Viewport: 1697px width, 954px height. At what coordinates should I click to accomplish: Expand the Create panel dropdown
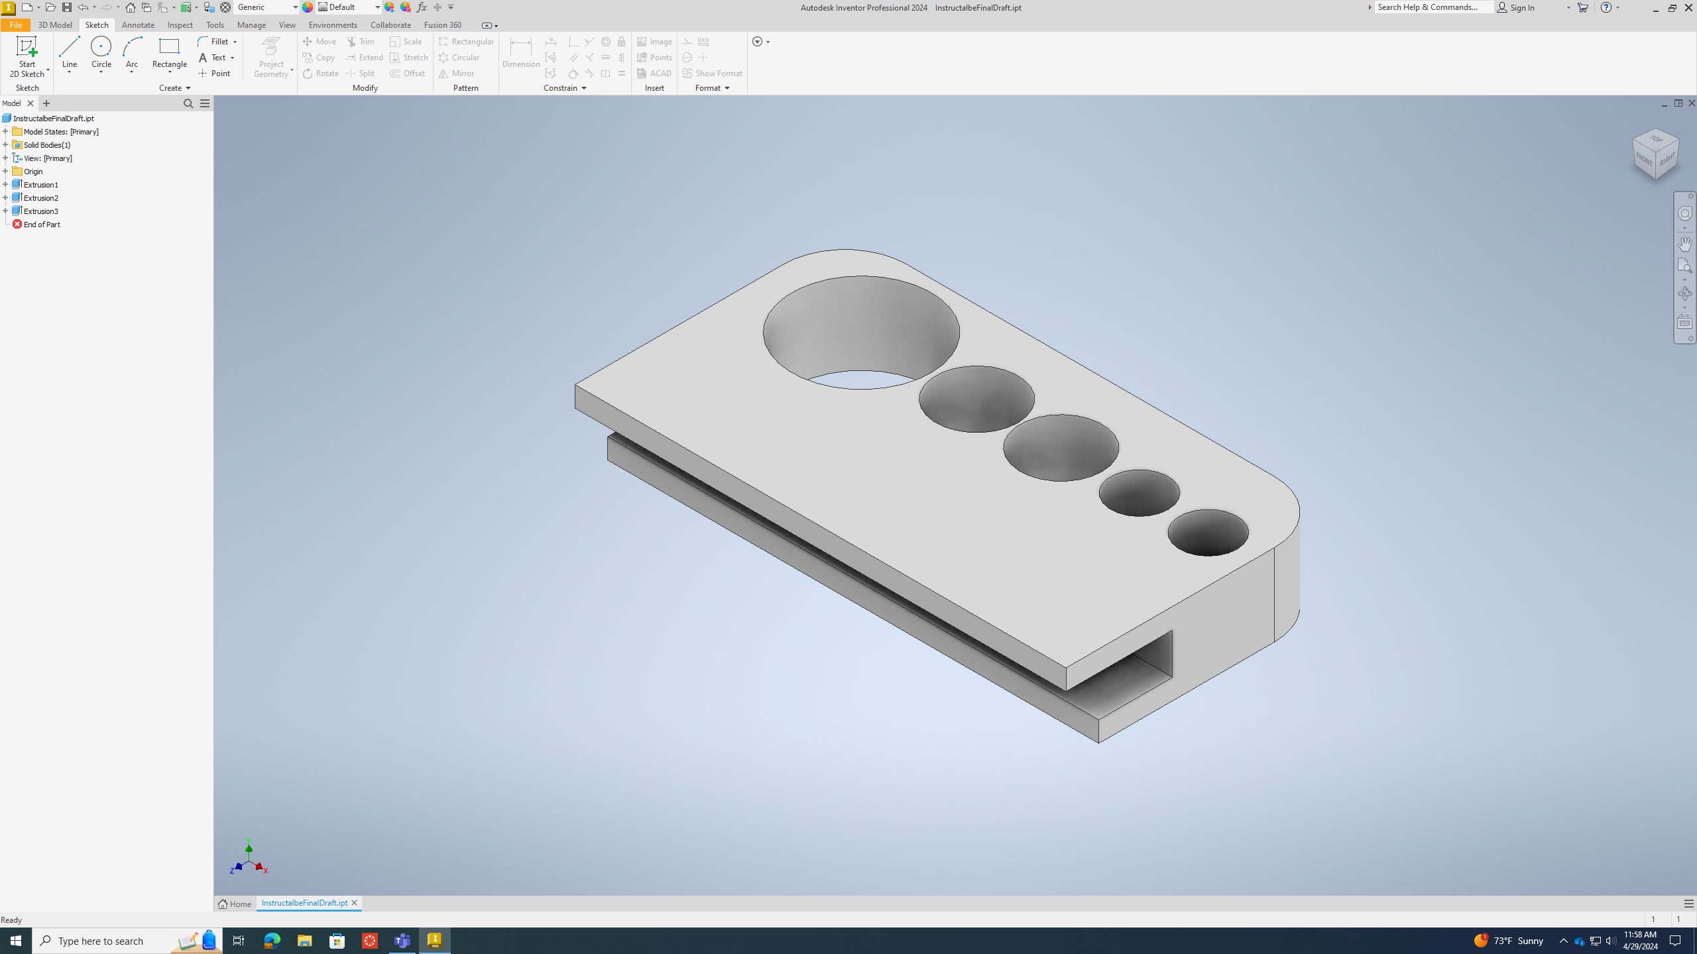[x=175, y=88]
